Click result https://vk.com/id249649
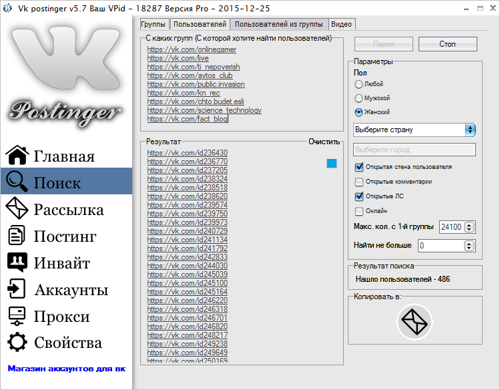 (x=188, y=353)
